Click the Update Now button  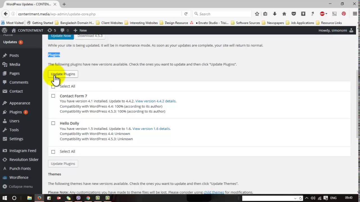point(61,36)
